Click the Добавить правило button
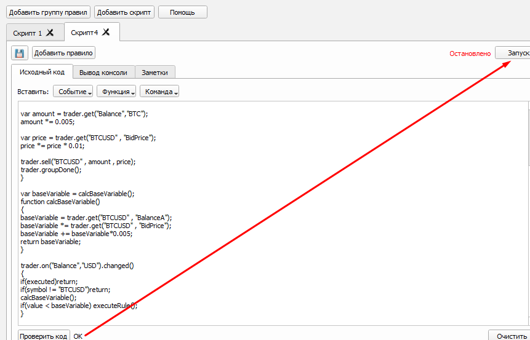The width and height of the screenshot is (530, 340). [x=63, y=53]
